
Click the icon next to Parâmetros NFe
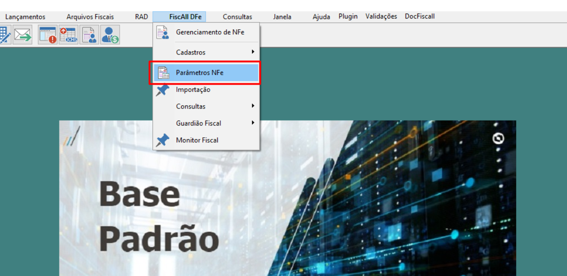tap(163, 72)
